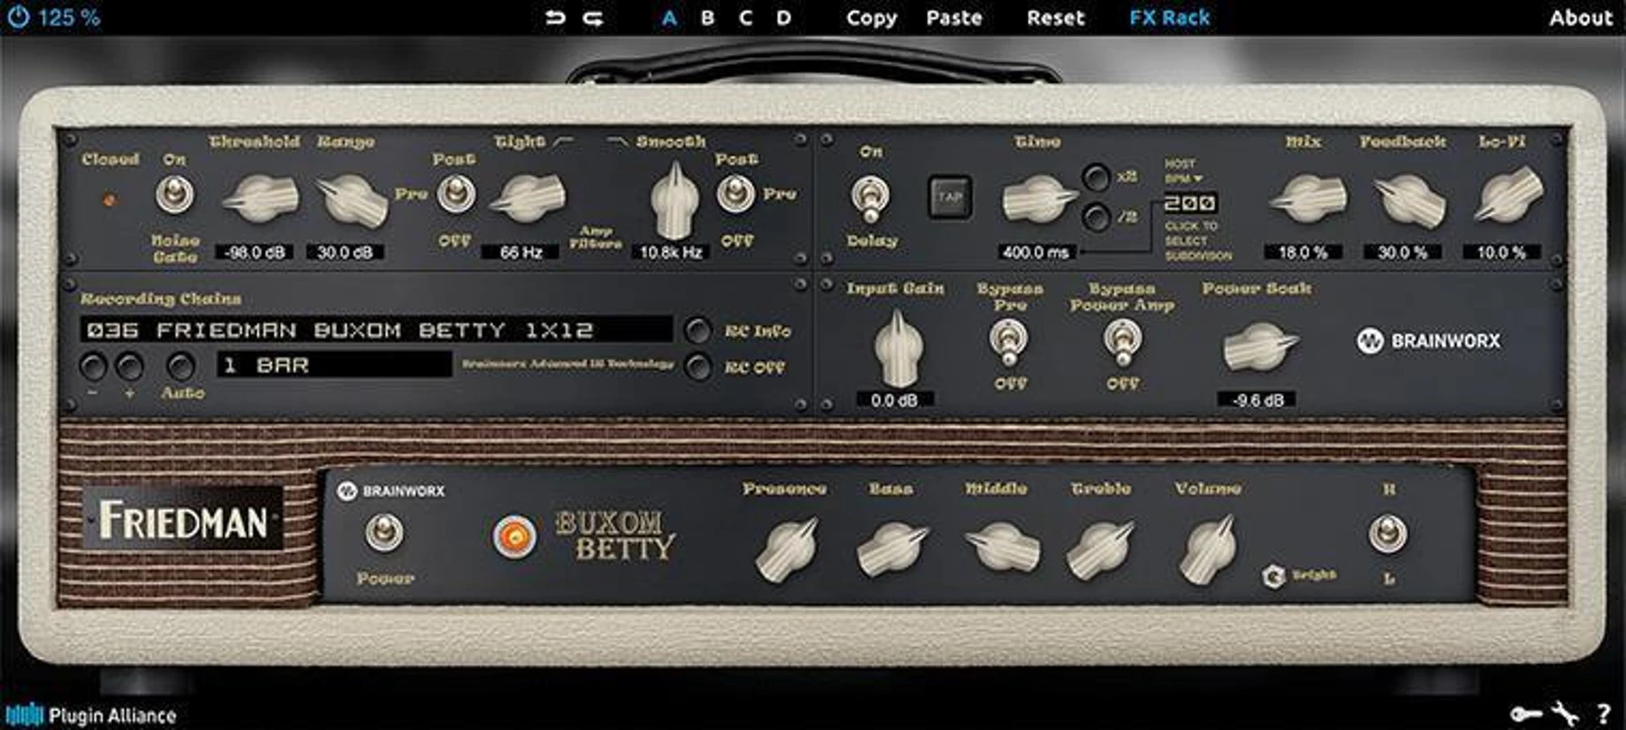Click the Volume knob
The height and width of the screenshot is (730, 1626).
tap(1208, 549)
